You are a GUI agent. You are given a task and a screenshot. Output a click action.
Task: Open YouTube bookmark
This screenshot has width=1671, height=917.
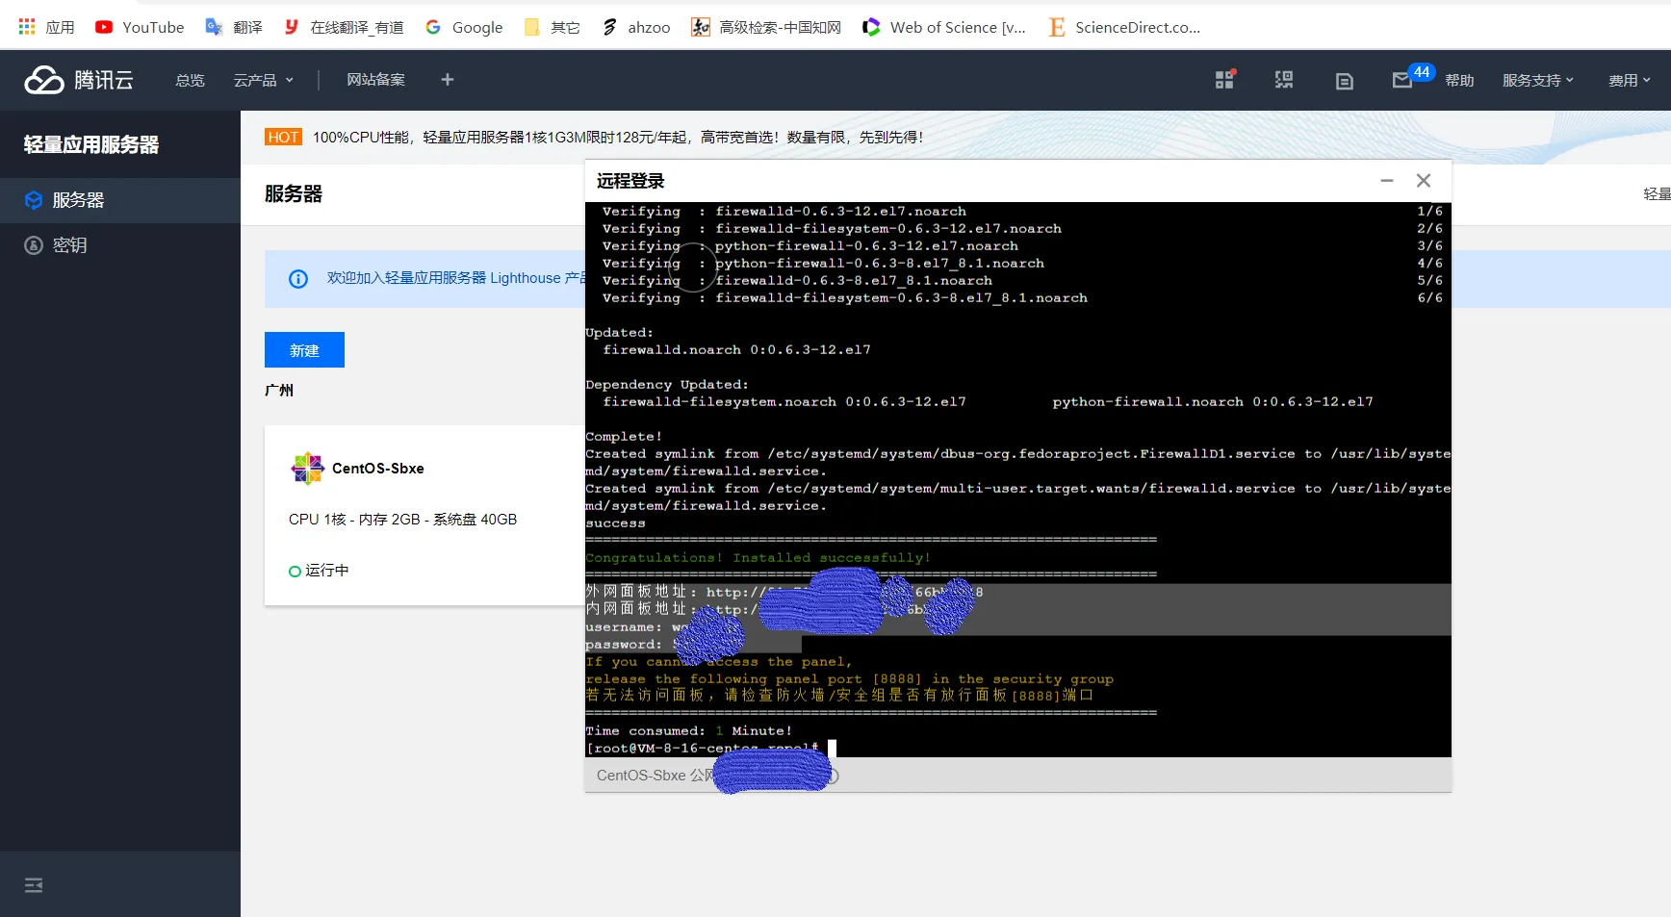tap(140, 28)
